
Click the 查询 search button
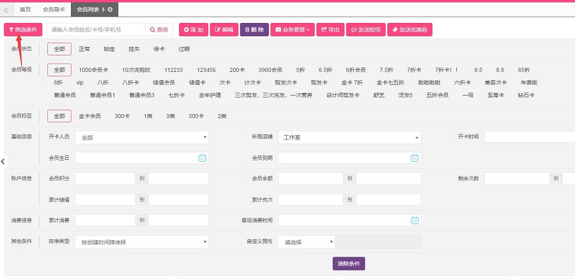click(x=159, y=29)
